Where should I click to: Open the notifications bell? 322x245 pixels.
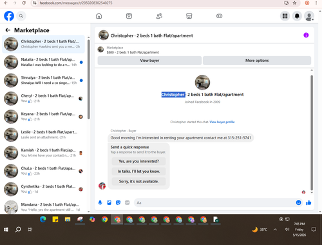[297, 16]
